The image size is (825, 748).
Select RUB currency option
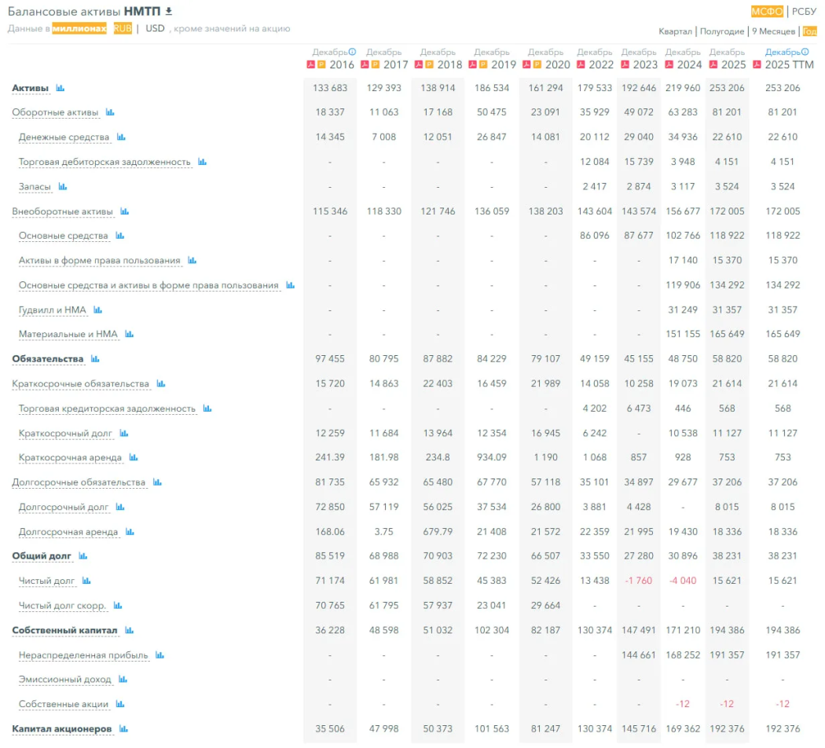[x=123, y=28]
